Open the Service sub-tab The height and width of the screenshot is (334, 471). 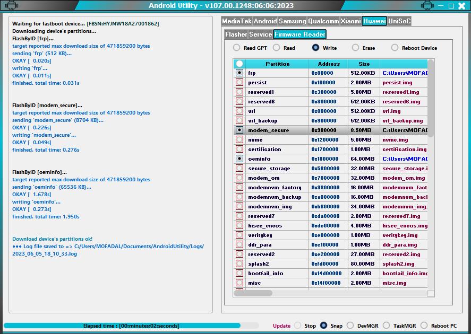coord(260,34)
